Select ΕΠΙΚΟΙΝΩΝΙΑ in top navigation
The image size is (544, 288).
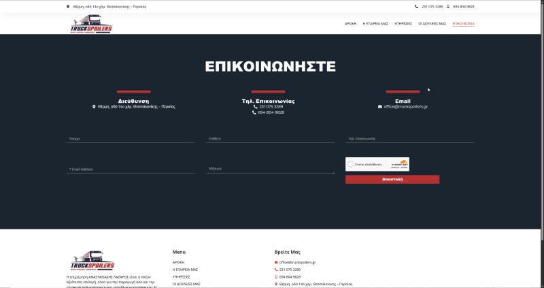coord(463,24)
